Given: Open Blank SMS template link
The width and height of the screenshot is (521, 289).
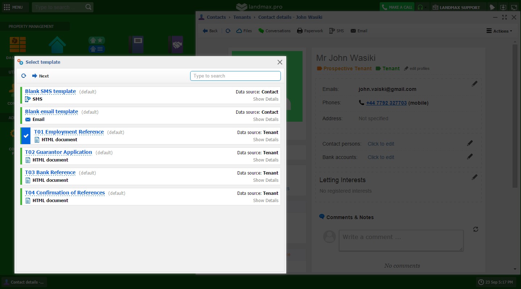Looking at the screenshot, I should [50, 92].
